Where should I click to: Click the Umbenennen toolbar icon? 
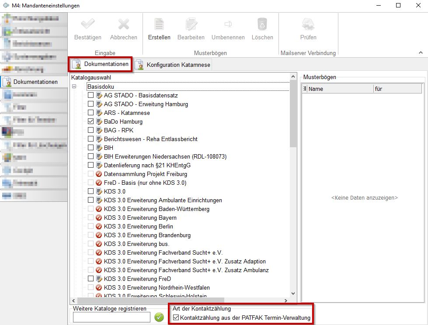tap(228, 24)
